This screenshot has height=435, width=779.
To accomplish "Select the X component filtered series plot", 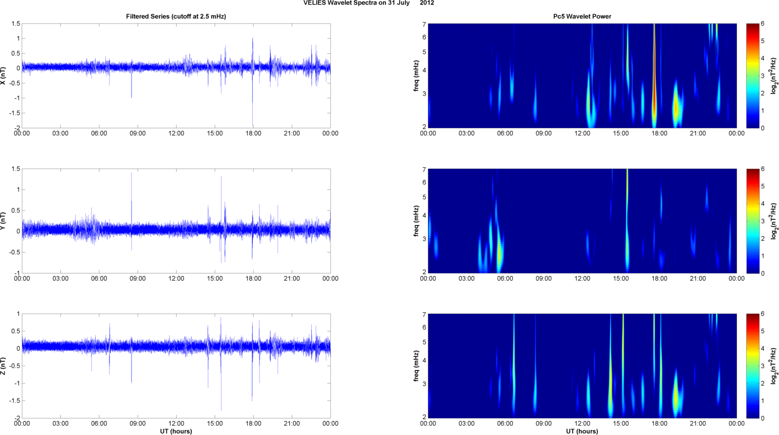I will [x=176, y=76].
